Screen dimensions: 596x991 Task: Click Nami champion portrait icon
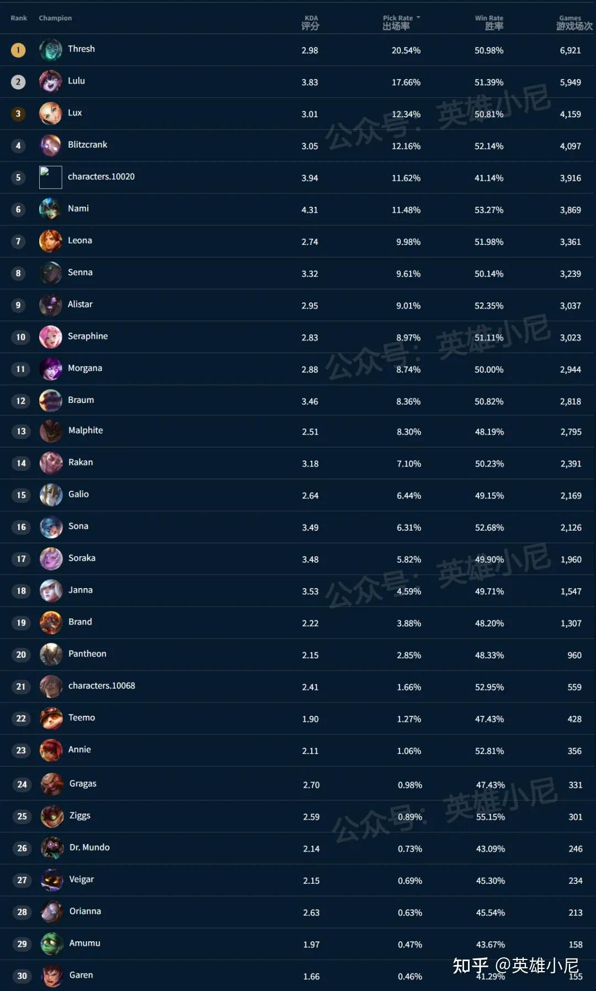click(50, 209)
